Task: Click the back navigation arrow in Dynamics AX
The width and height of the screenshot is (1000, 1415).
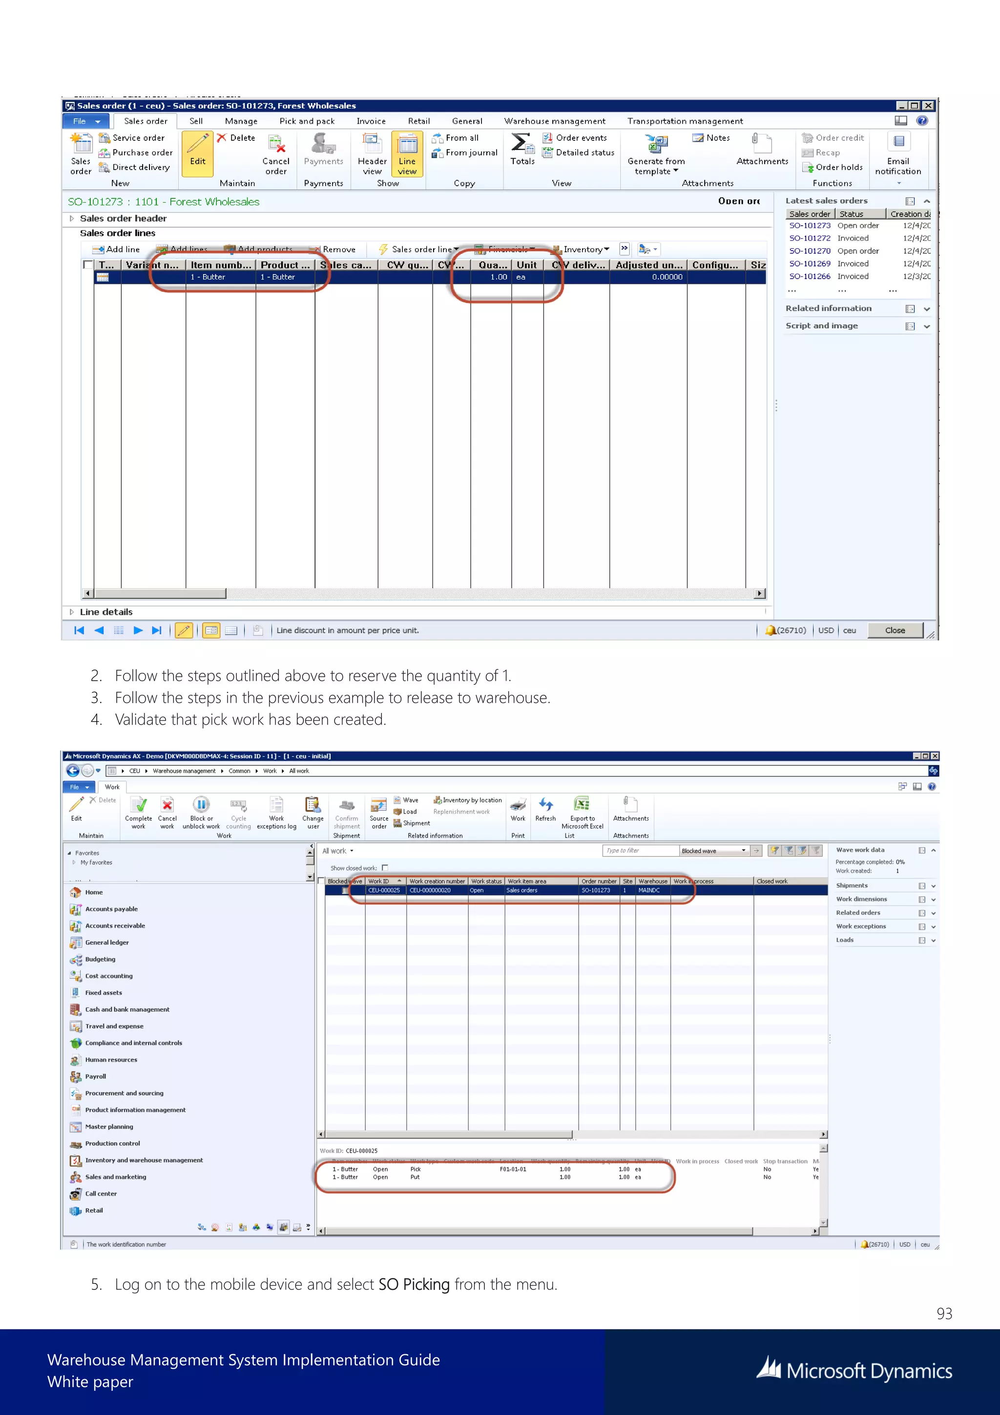Action: tap(73, 771)
